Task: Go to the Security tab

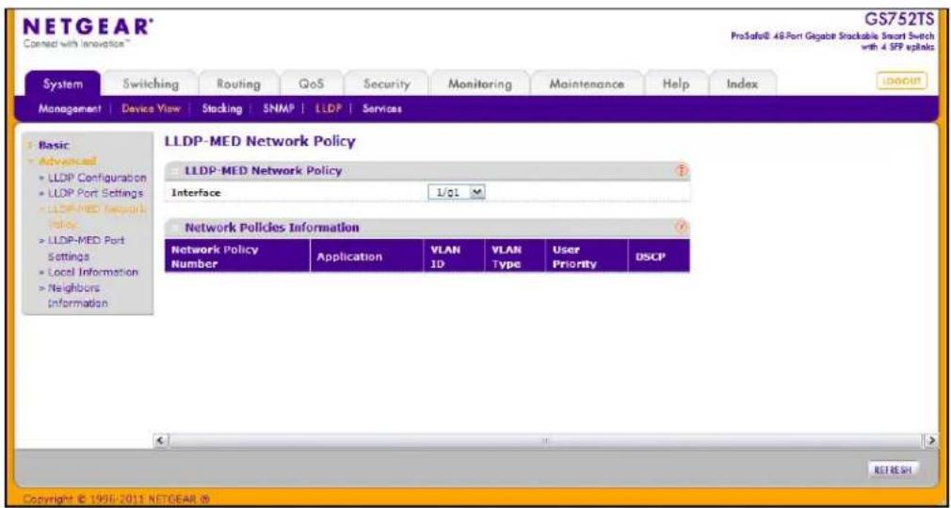Action: (386, 85)
